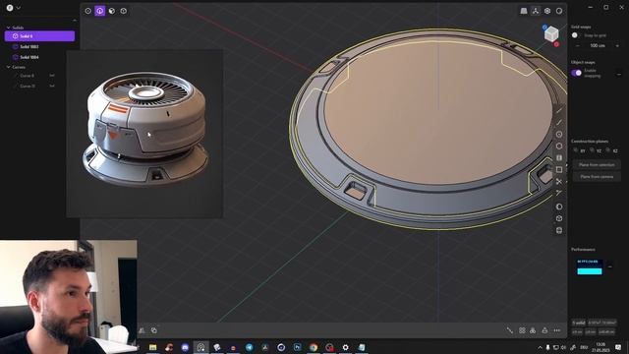Viewport: 629px width, 354px height.
Task: Select the fourth selection-mode icon in viewport header
Action: (x=124, y=11)
